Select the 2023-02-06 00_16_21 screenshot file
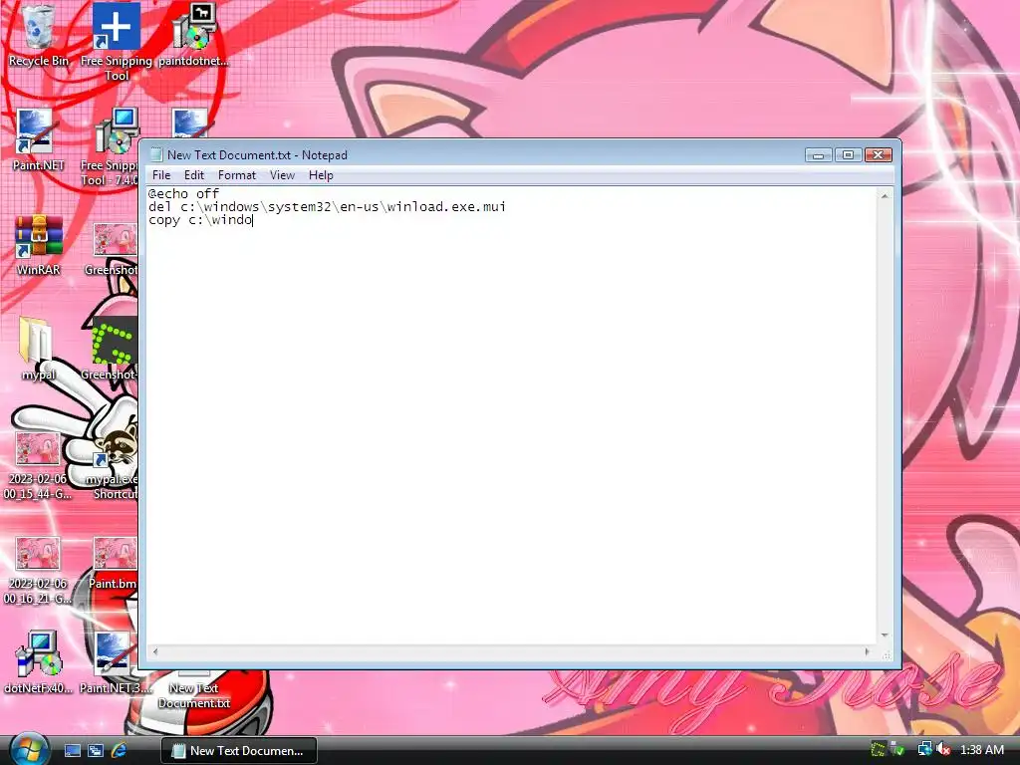The height and width of the screenshot is (765, 1020). (37, 571)
